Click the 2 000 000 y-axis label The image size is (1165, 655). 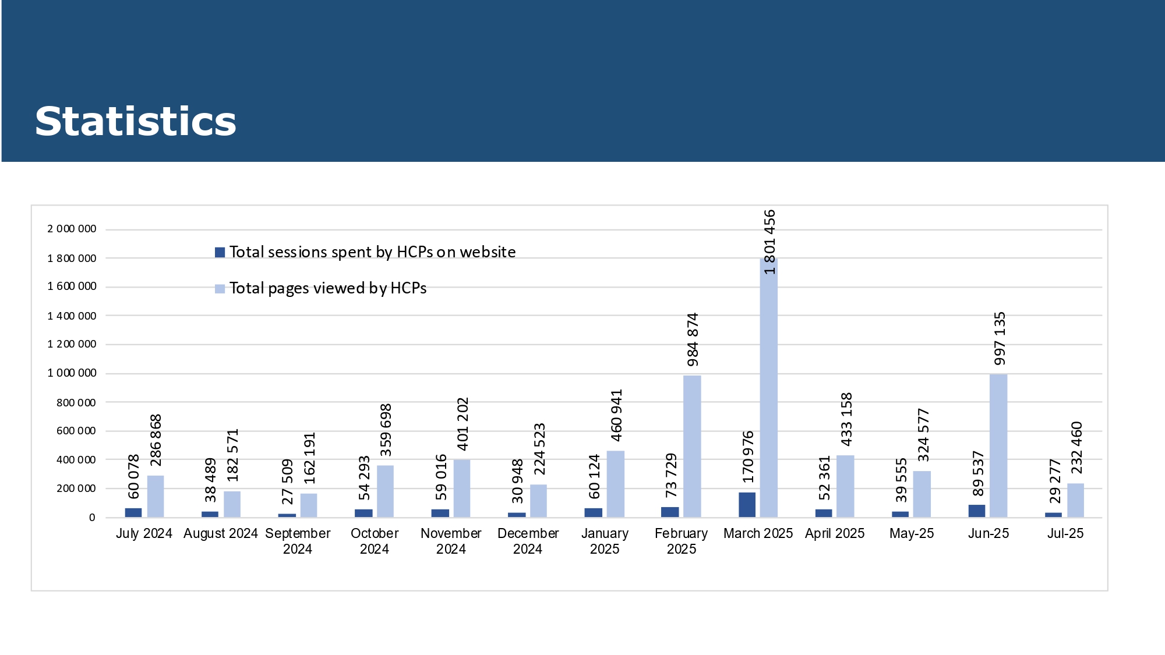click(x=72, y=229)
